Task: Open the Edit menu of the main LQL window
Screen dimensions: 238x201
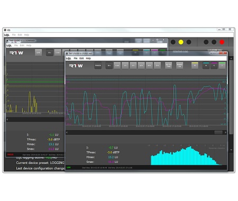Action: [20, 35]
